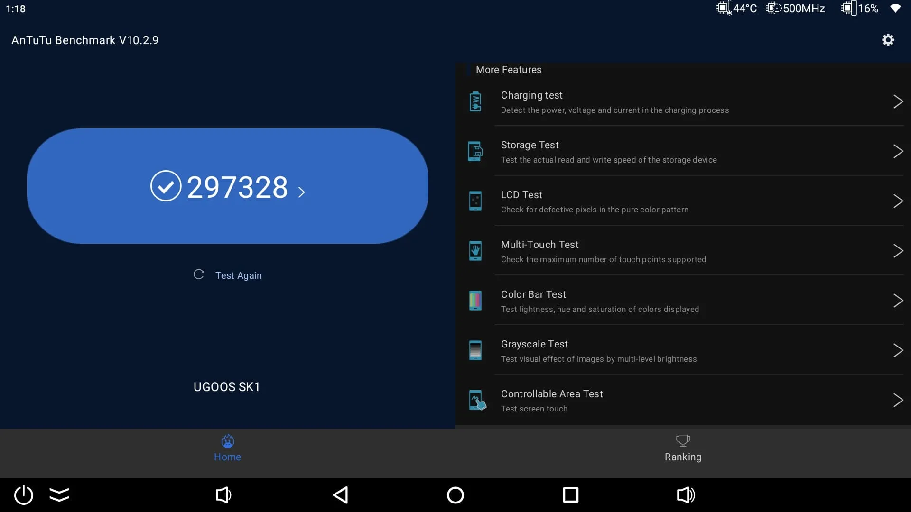Screen dimensions: 911x512
Task: Click the Color Bar Test icon
Action: coord(475,301)
